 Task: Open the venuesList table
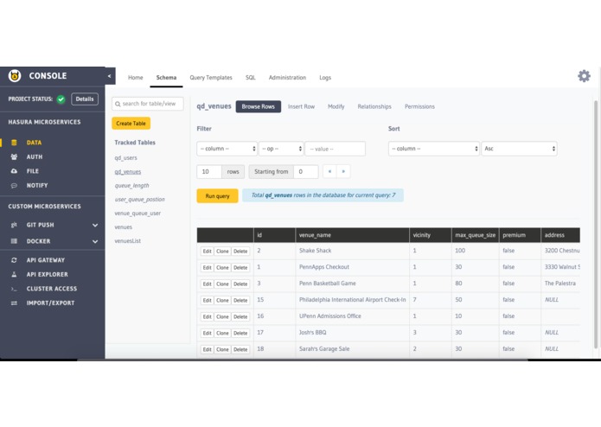click(128, 241)
